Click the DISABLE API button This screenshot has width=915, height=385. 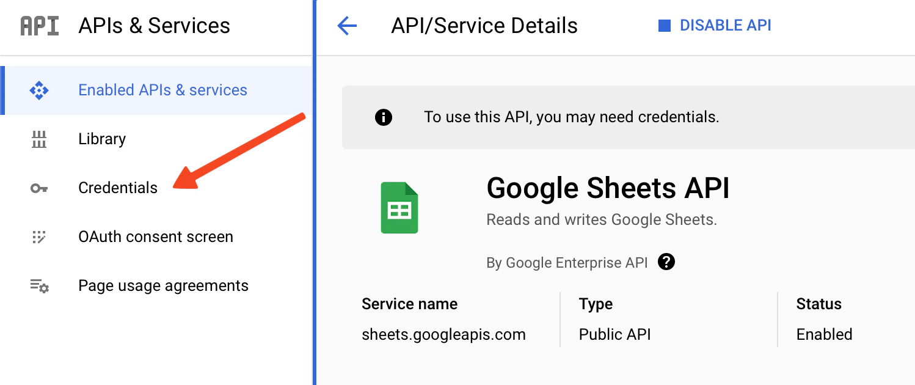click(715, 26)
